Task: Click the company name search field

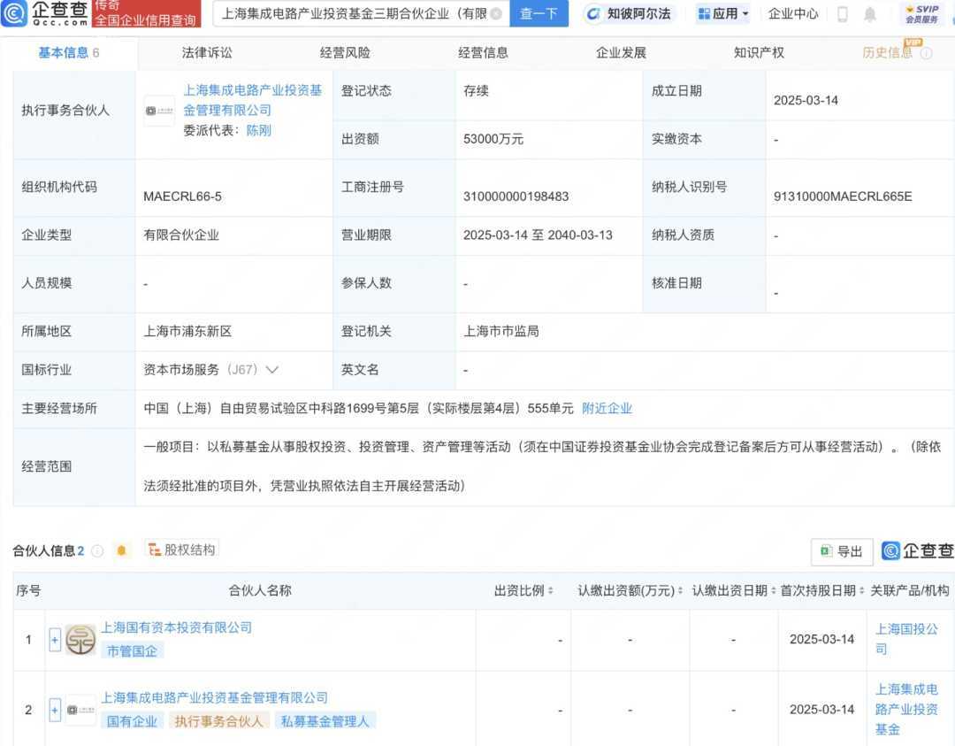Action: click(x=352, y=14)
